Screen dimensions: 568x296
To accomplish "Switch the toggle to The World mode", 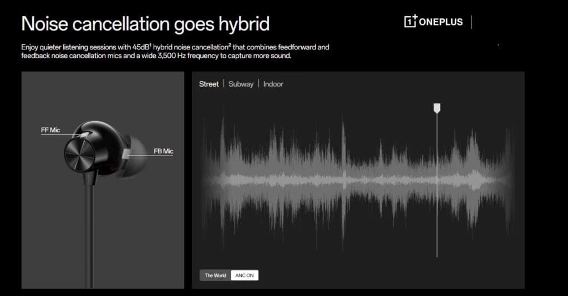I will [215, 275].
